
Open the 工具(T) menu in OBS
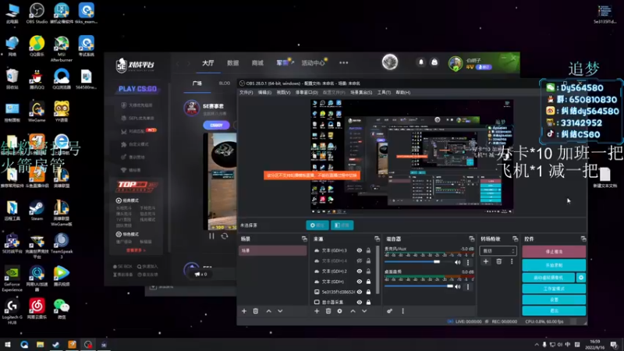pos(384,92)
